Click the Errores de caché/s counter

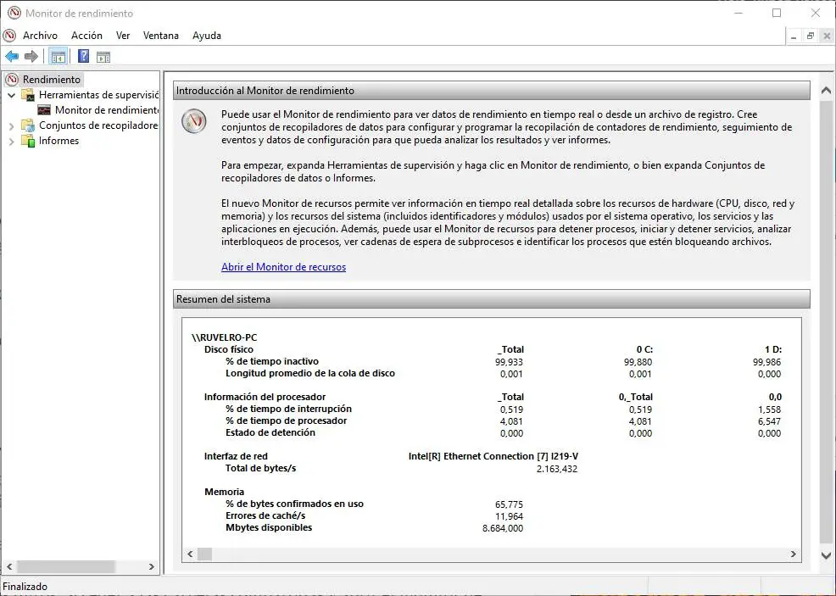[265, 515]
